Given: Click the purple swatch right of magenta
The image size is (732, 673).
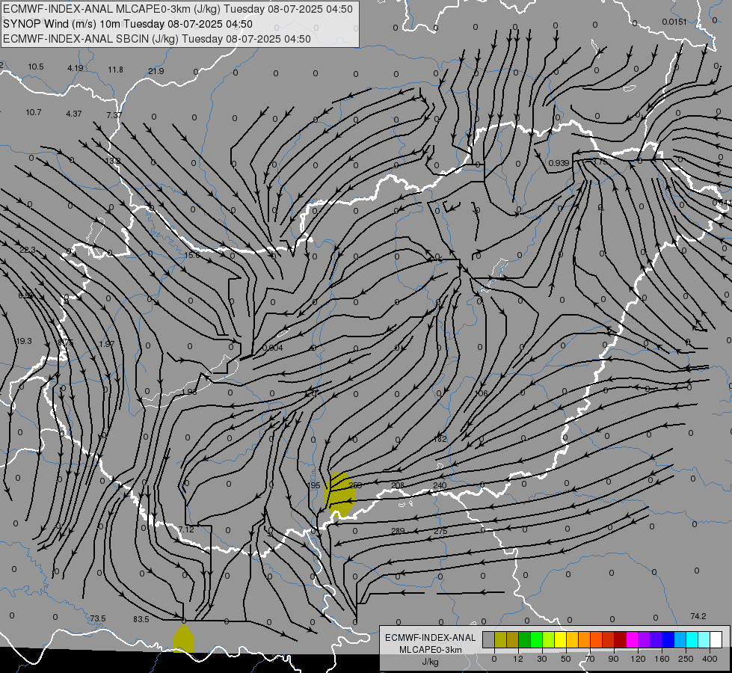Looking at the screenshot, I should [x=645, y=639].
